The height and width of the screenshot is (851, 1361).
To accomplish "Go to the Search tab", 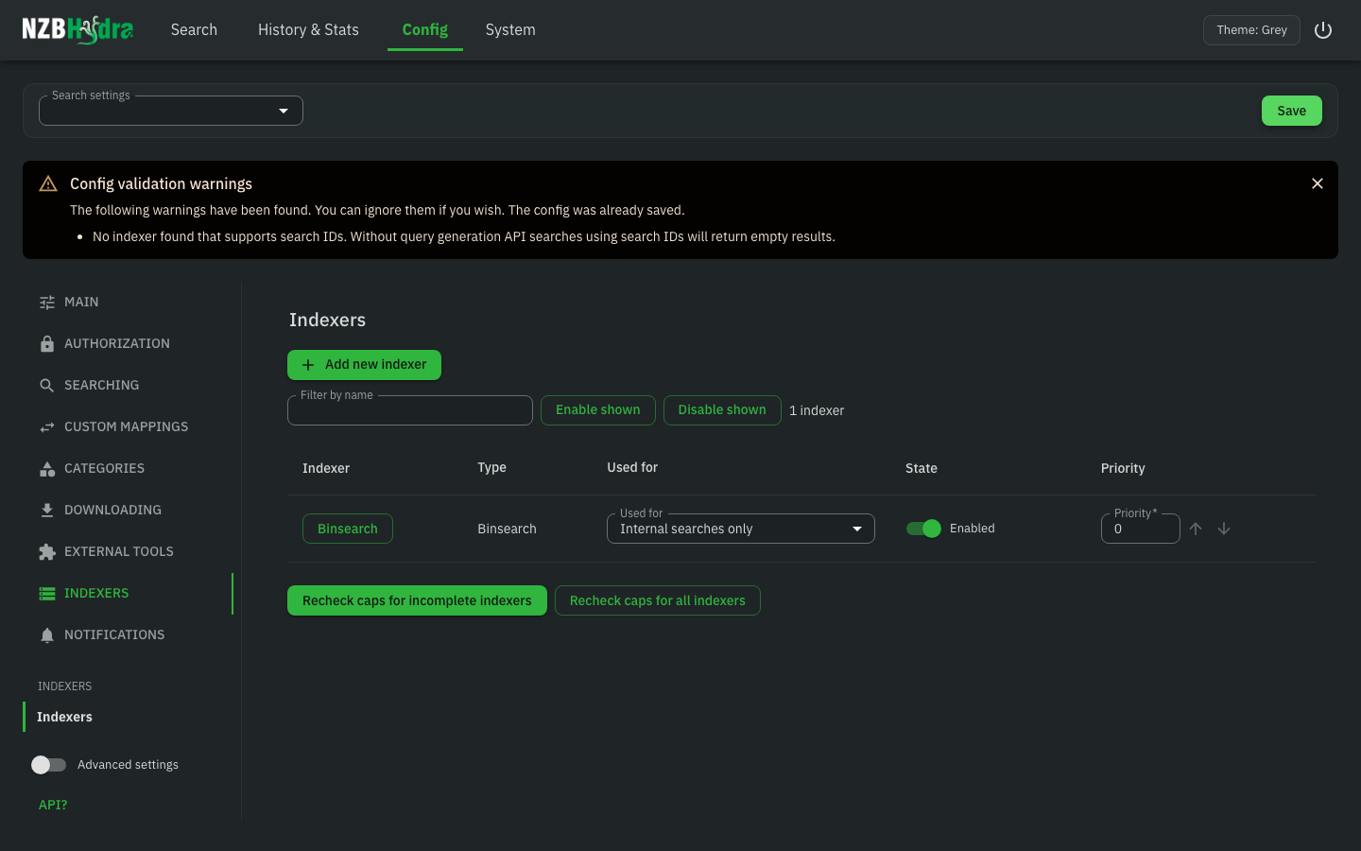I will click(194, 29).
